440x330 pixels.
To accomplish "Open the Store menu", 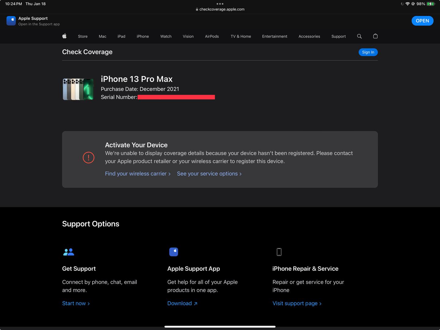I will pyautogui.click(x=83, y=36).
